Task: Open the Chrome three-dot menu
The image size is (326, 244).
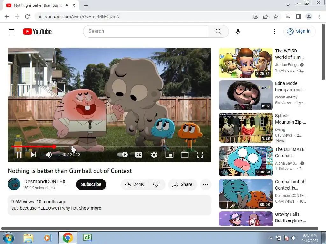Action: [x=319, y=17]
